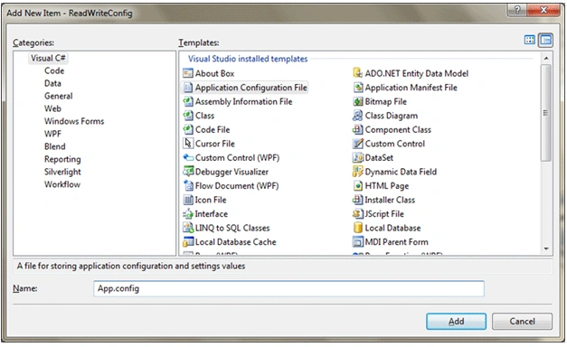The height and width of the screenshot is (347, 567).
Task: Open the Data category
Action: [52, 83]
